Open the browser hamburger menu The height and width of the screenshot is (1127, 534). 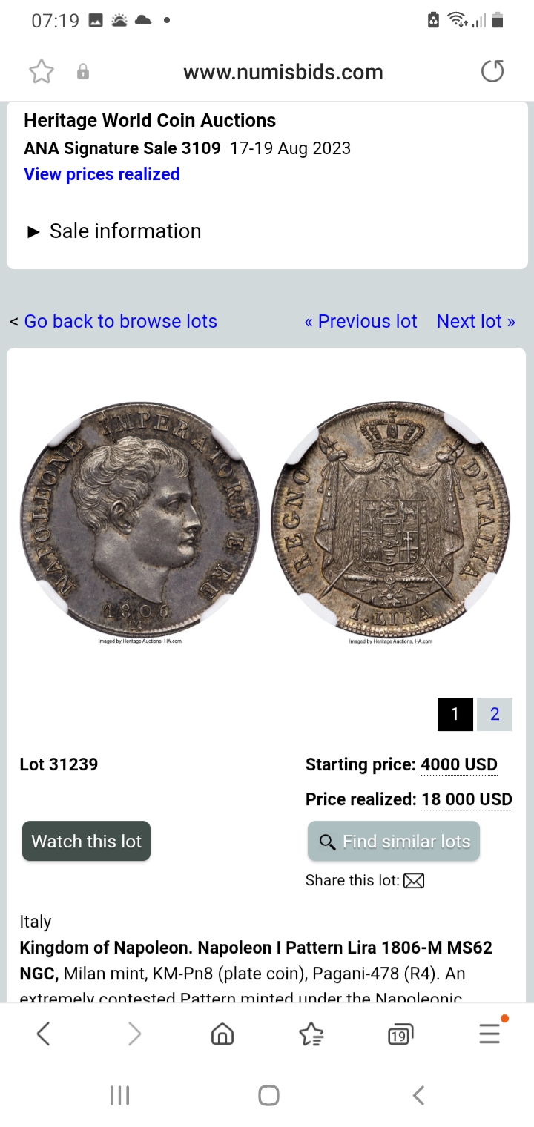[x=489, y=1033]
